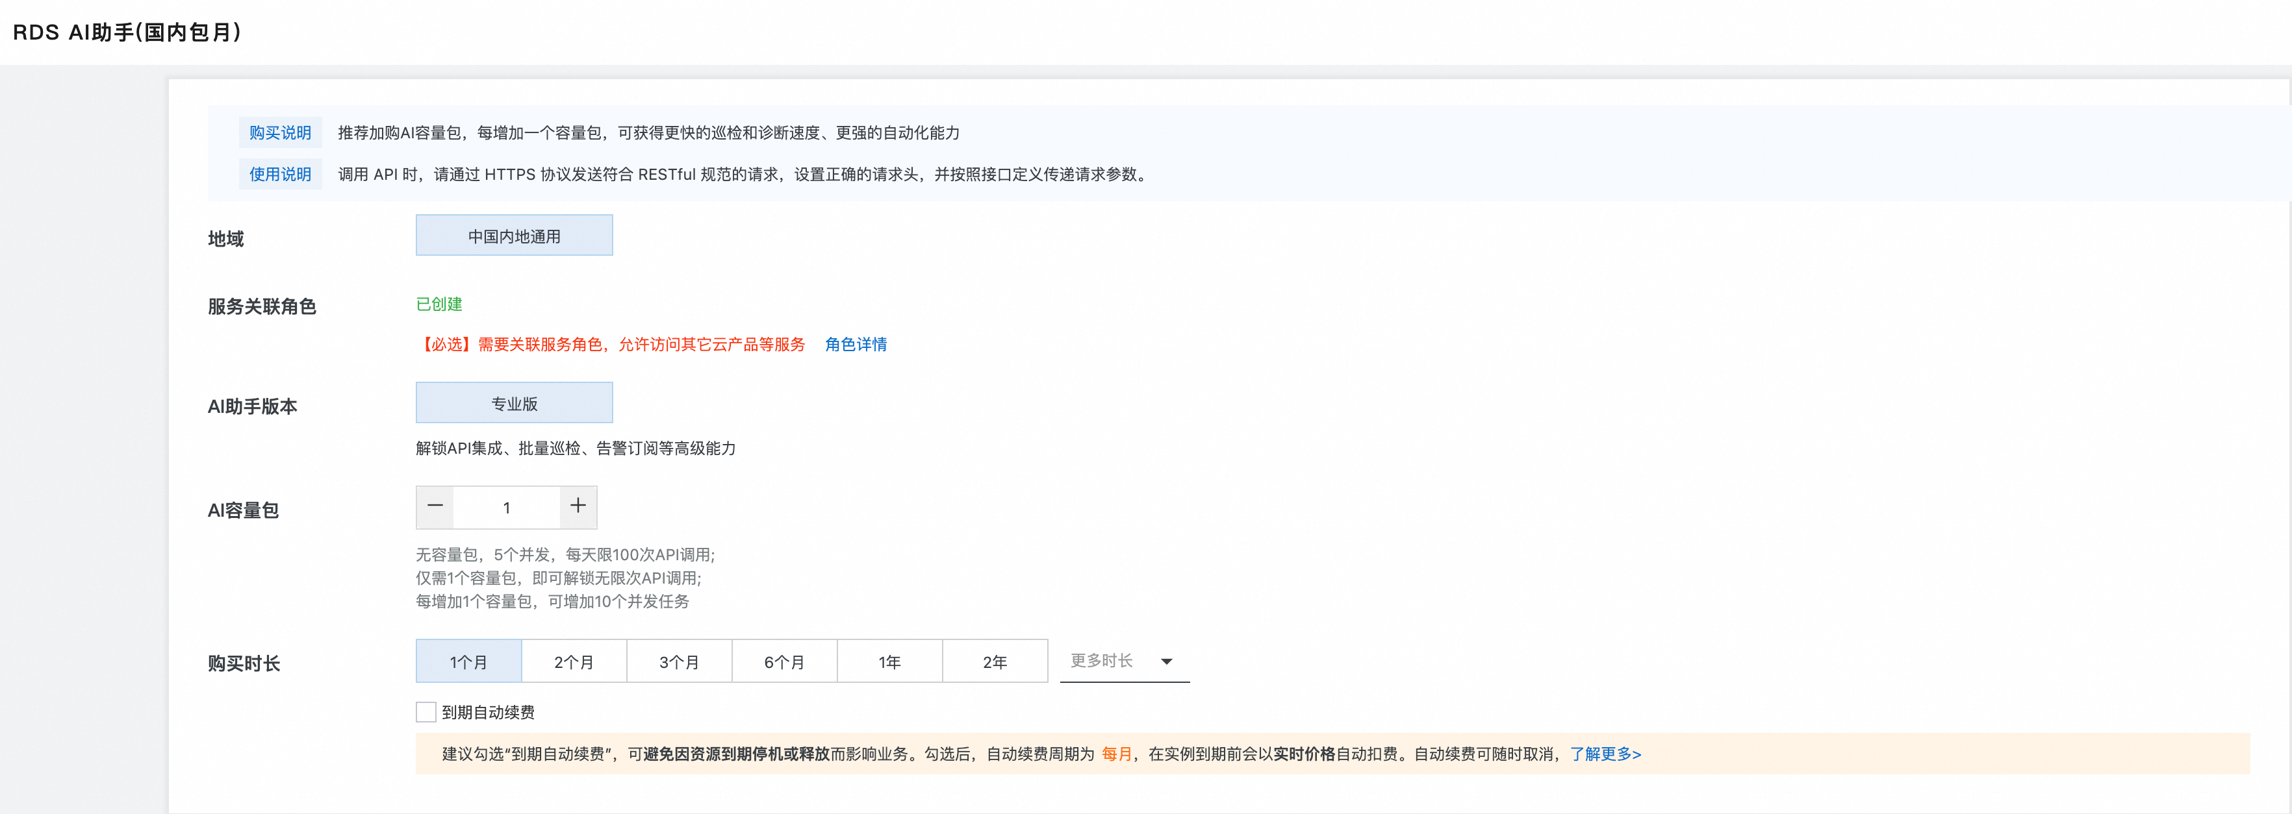Click the 每月 renewal cycle text
This screenshot has height=814, width=2292.
[x=1117, y=754]
